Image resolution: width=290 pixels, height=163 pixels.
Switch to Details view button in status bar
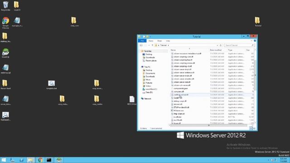251,128
